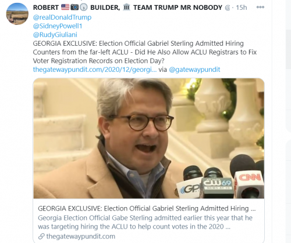The height and width of the screenshot is (243, 291).
Task: Click the US flag emoji in display name
Action: point(65,8)
